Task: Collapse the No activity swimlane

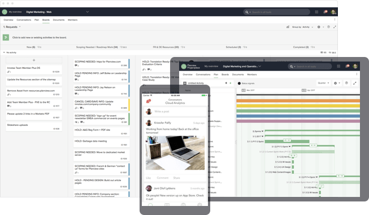Action: 4,52
